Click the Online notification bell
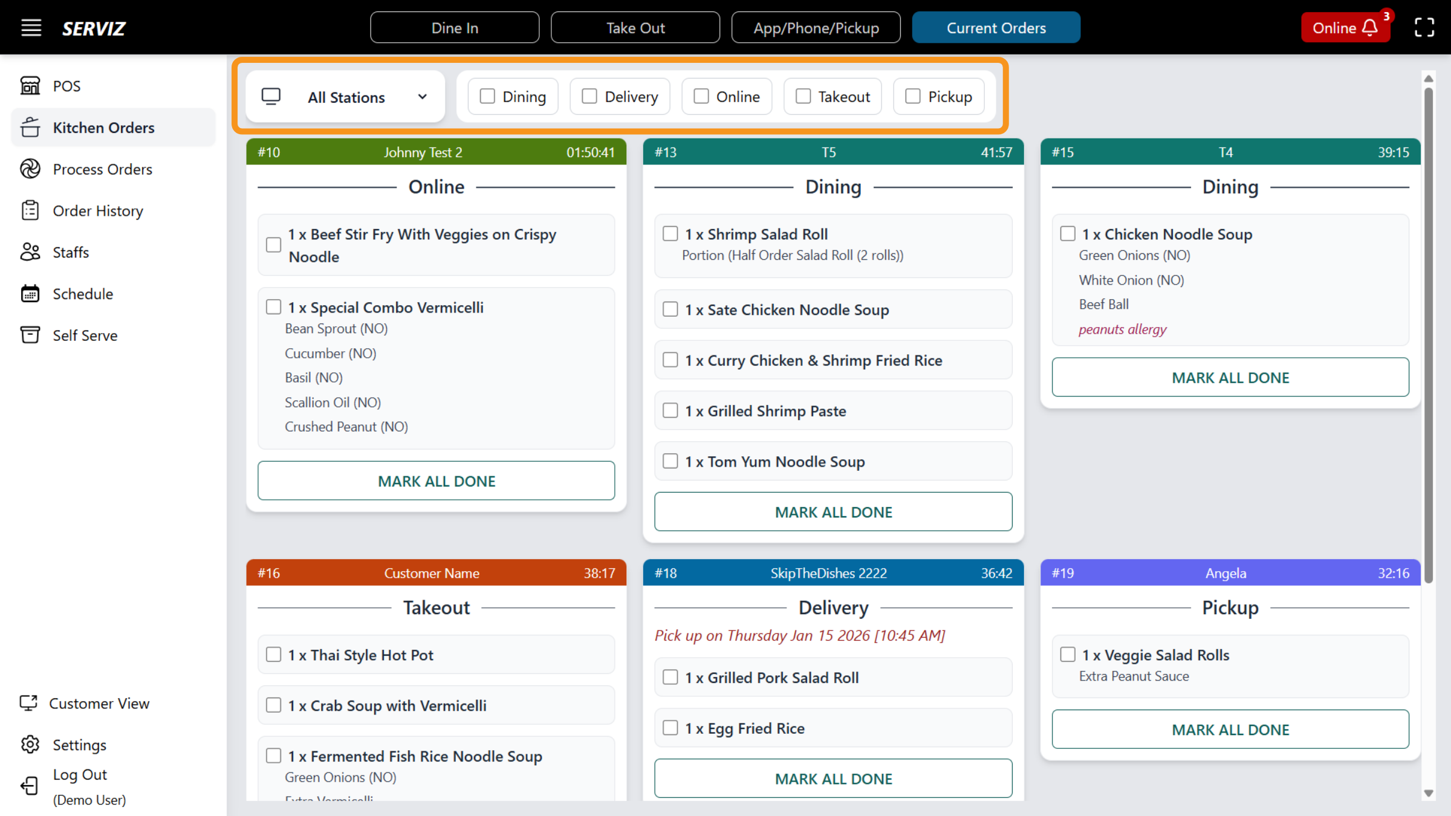The height and width of the screenshot is (816, 1451). coord(1370,28)
